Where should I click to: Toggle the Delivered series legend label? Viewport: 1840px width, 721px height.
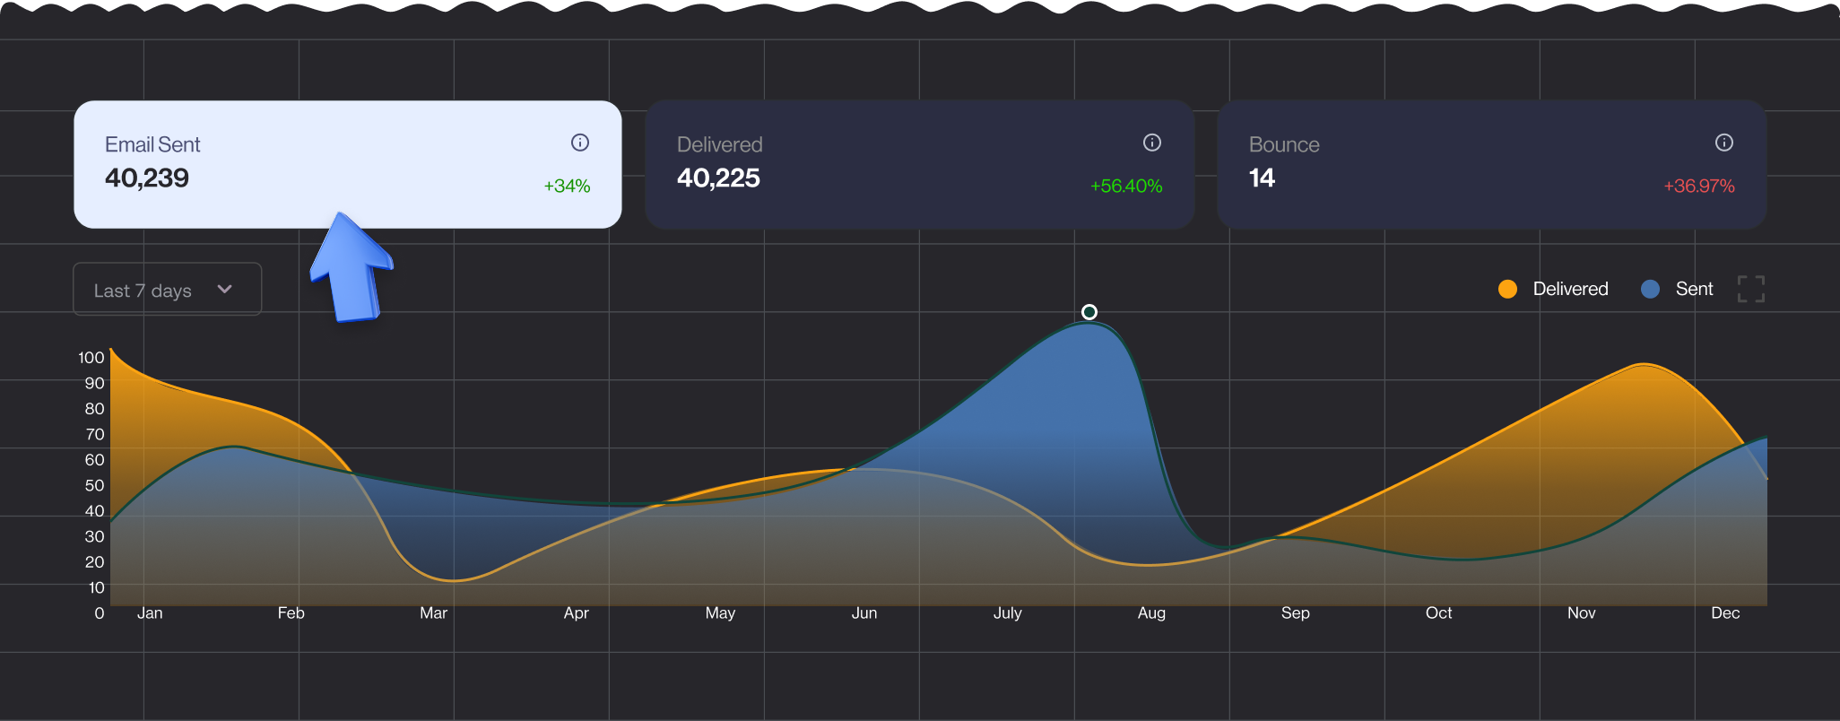[1570, 289]
